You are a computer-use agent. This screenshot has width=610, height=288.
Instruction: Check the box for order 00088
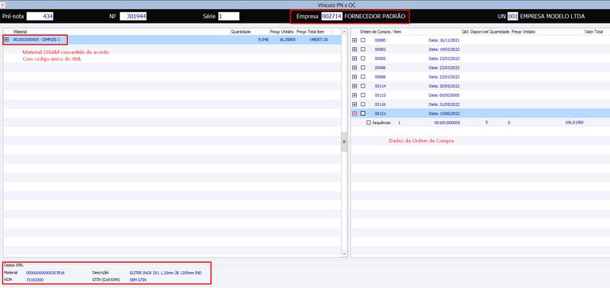(x=363, y=77)
